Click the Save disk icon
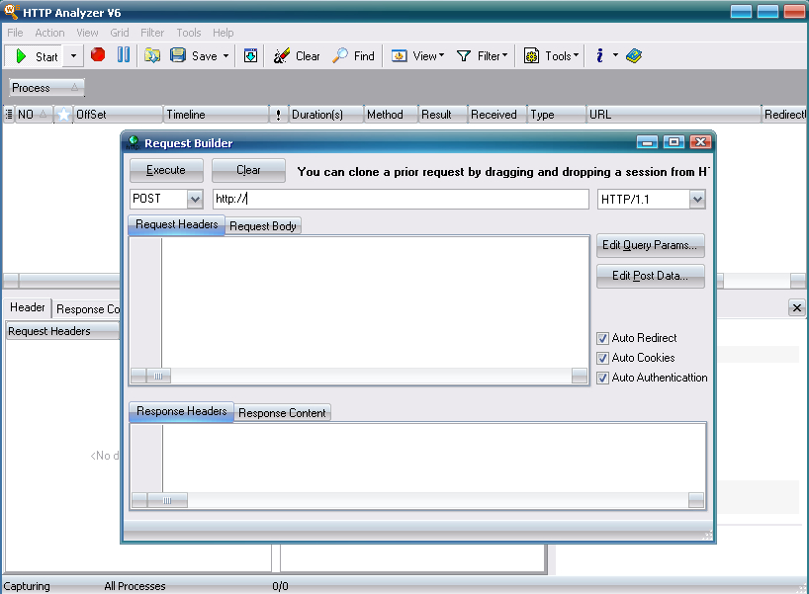The image size is (809, 594). pyautogui.click(x=178, y=55)
